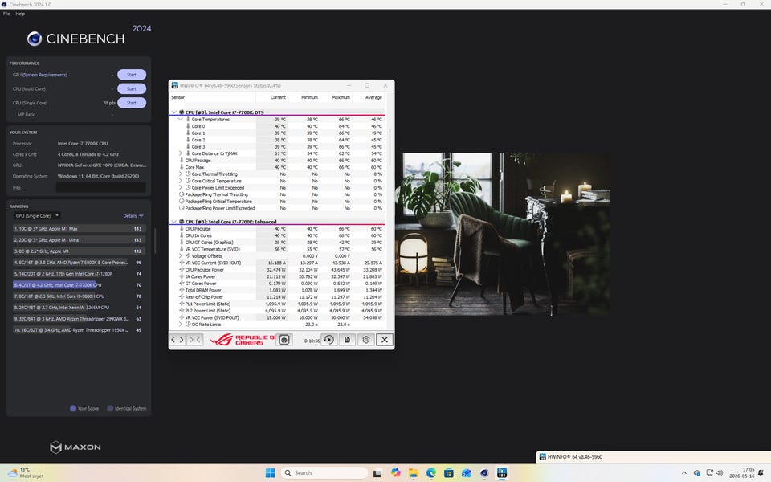
Task: Select ranking entry Intel Core i7-7700K CPU
Action: click(80, 284)
